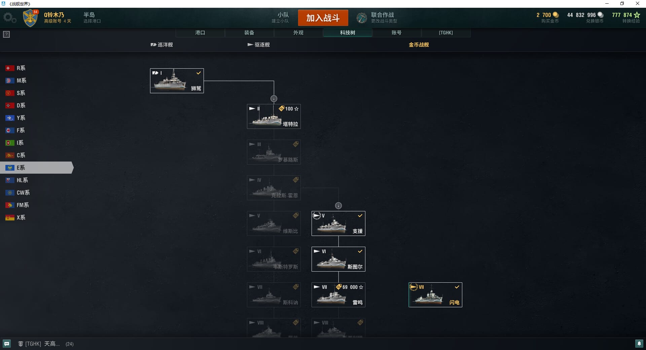Open the notifications bell icon
646x350 pixels.
(639, 344)
